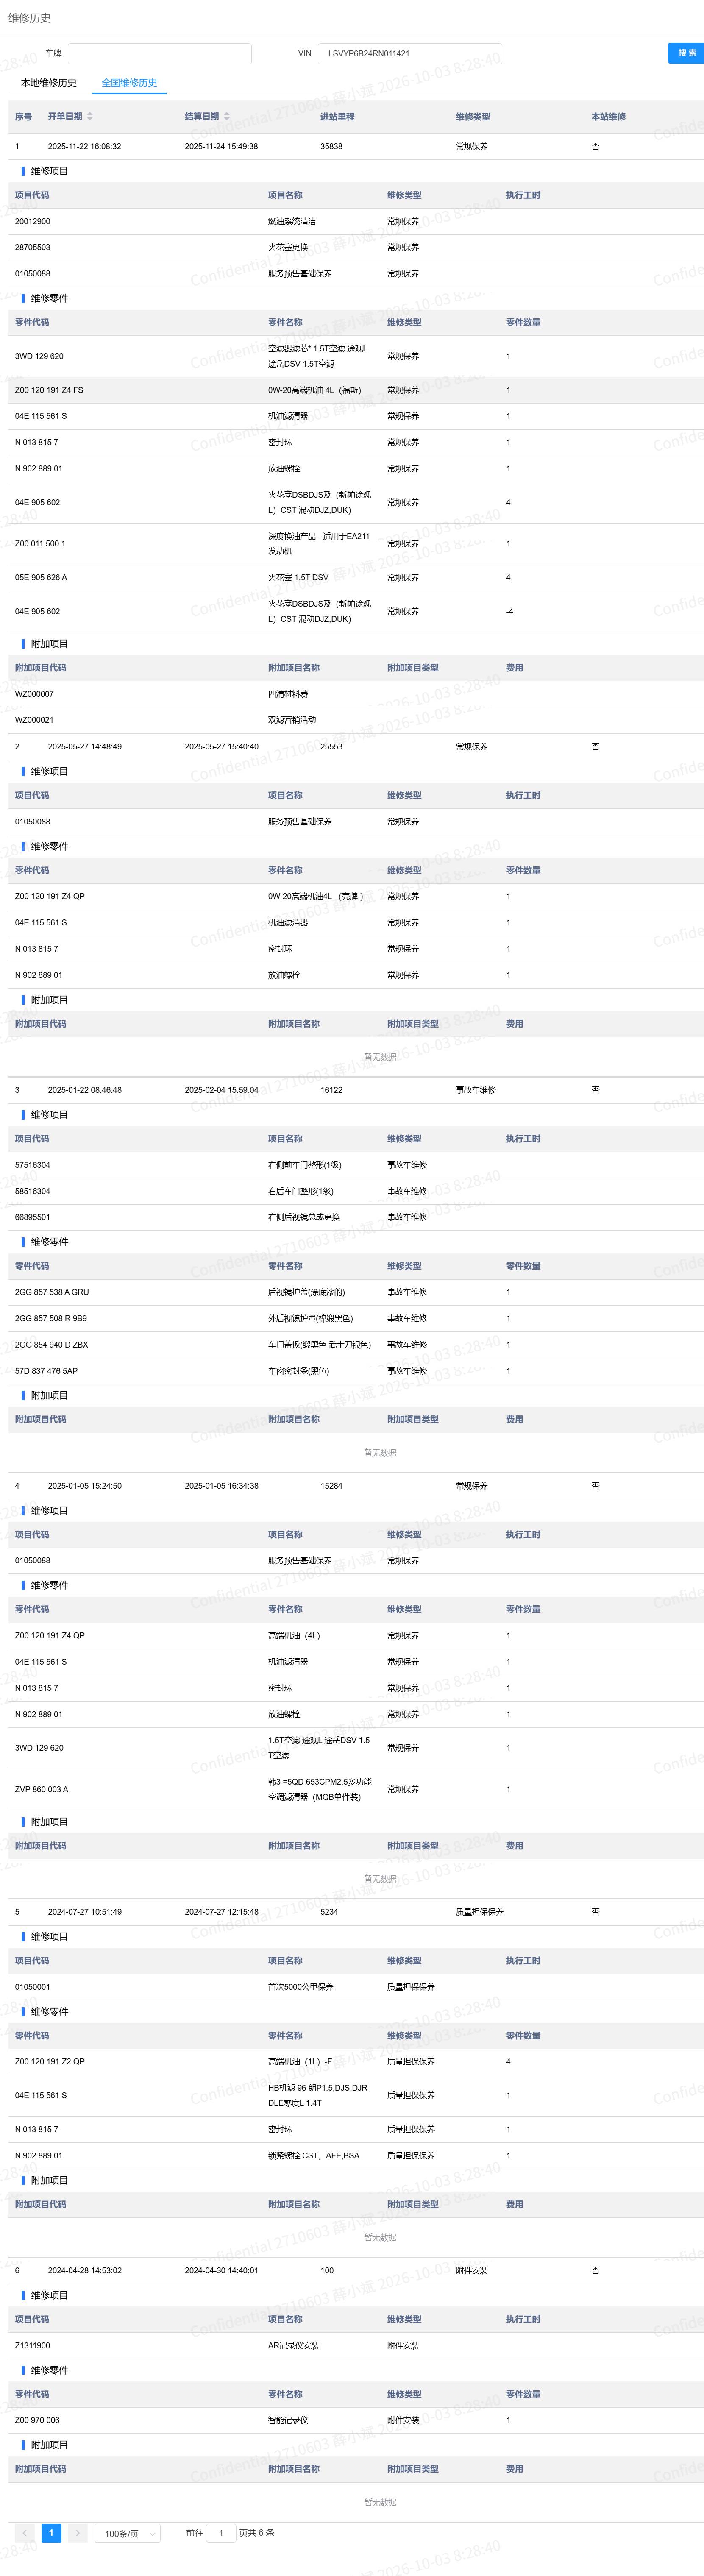The image size is (704, 2576).
Task: Click project code 57516304
Action: click(32, 1165)
